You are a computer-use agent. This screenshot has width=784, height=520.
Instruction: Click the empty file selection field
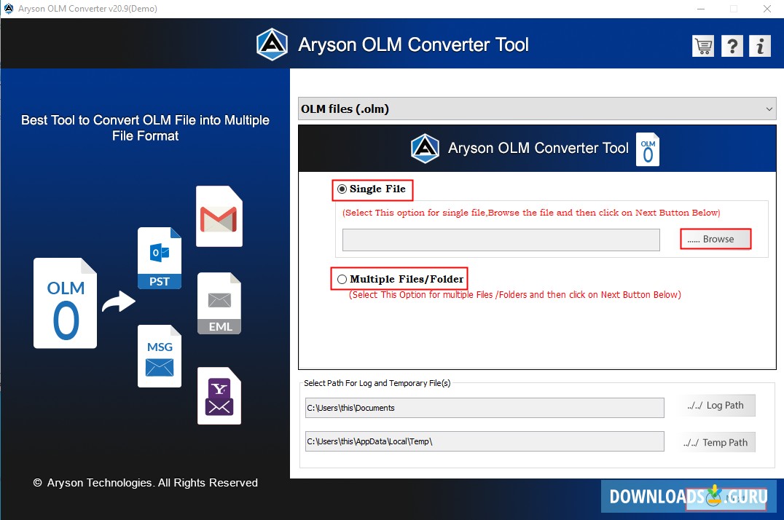tap(500, 240)
